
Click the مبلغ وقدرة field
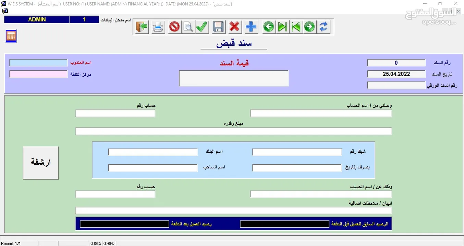[234, 132]
